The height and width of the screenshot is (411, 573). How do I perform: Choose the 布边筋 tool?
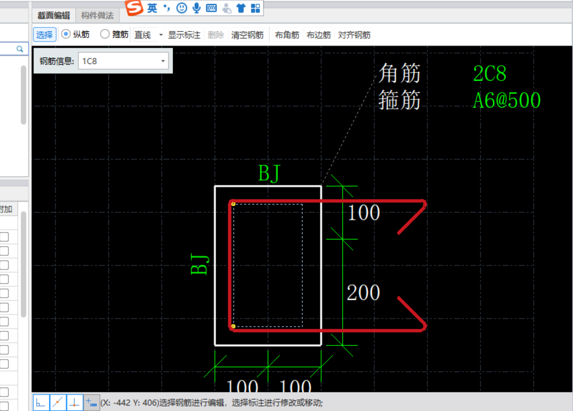coord(318,35)
